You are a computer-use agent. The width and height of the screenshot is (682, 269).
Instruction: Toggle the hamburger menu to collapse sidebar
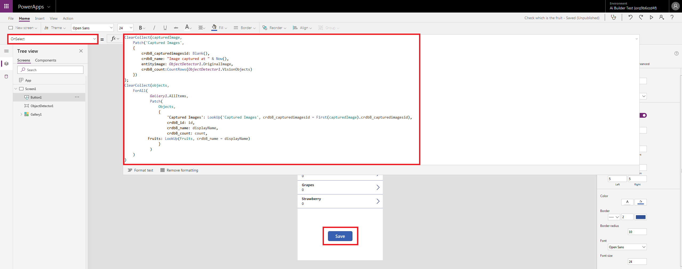coord(6,51)
